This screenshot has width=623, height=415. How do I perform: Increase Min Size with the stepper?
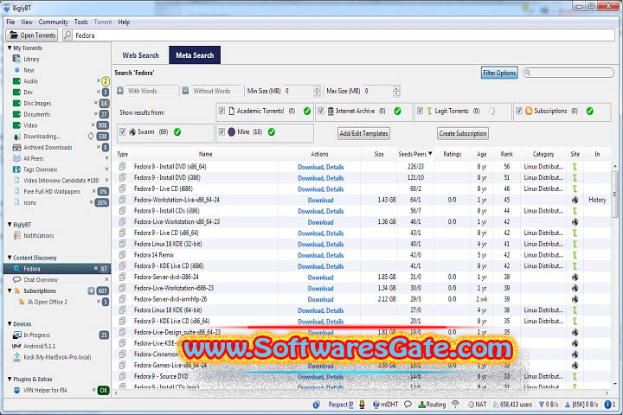[x=317, y=88]
